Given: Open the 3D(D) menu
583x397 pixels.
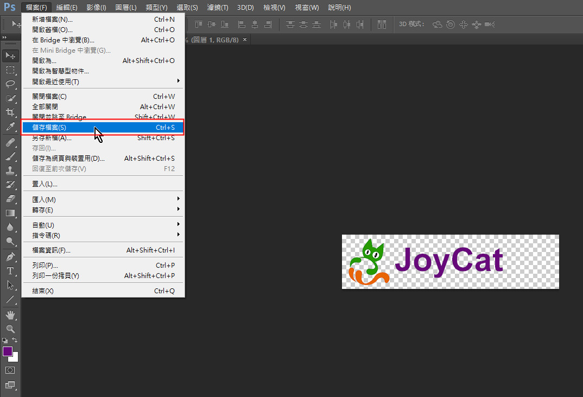Looking at the screenshot, I should click(245, 8).
